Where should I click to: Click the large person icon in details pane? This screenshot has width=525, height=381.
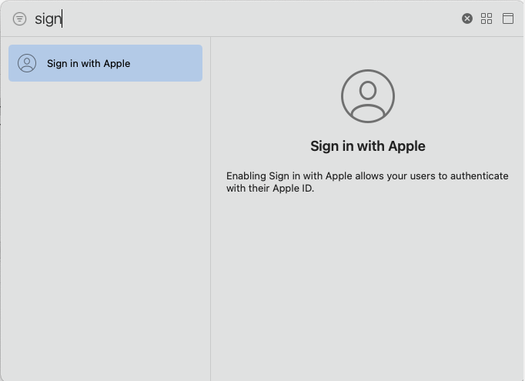[x=368, y=96]
